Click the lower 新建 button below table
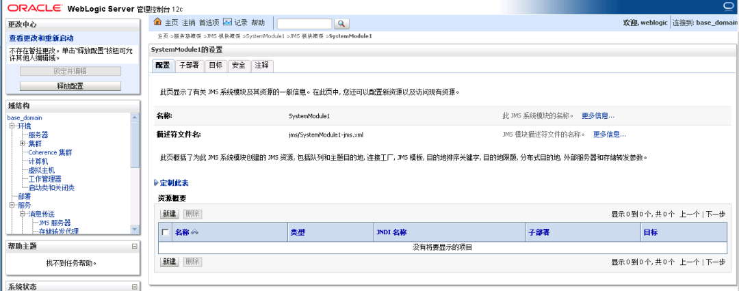This screenshot has width=739, height=291. (x=170, y=262)
